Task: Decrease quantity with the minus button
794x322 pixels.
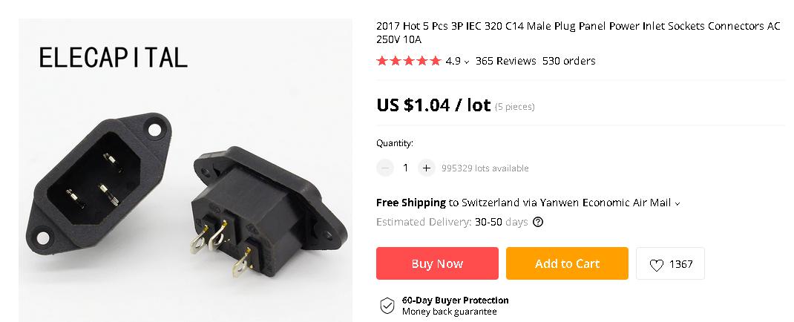Action: (385, 168)
